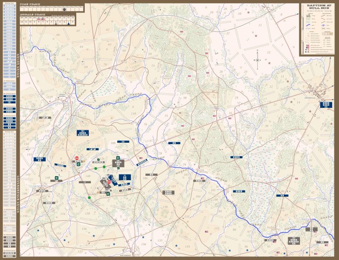339x260 pixels.
Task: Click the Union flag near area 54
Action: coord(182,32)
